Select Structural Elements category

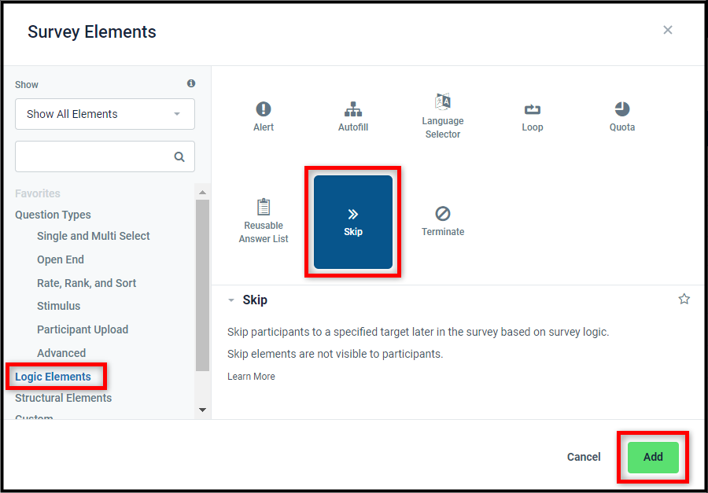tap(63, 398)
